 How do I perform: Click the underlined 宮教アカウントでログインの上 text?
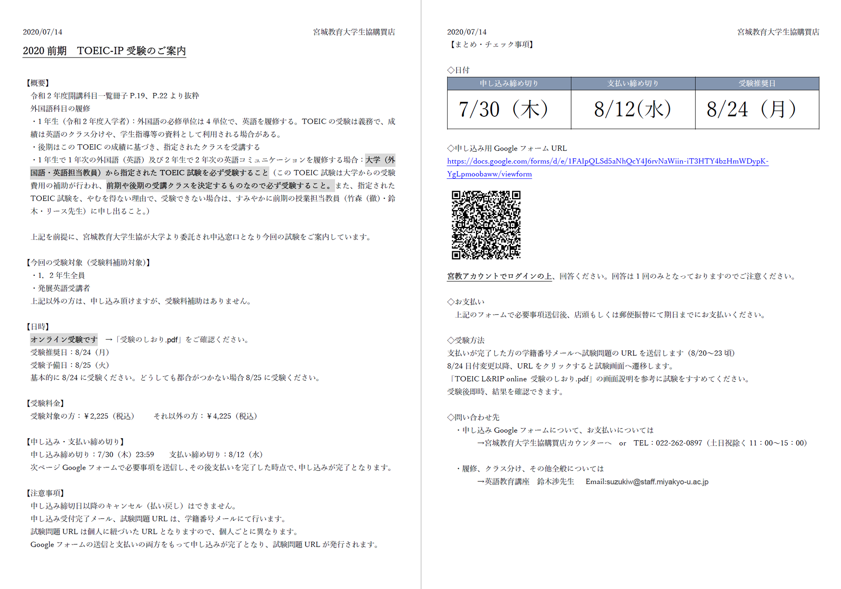499,276
